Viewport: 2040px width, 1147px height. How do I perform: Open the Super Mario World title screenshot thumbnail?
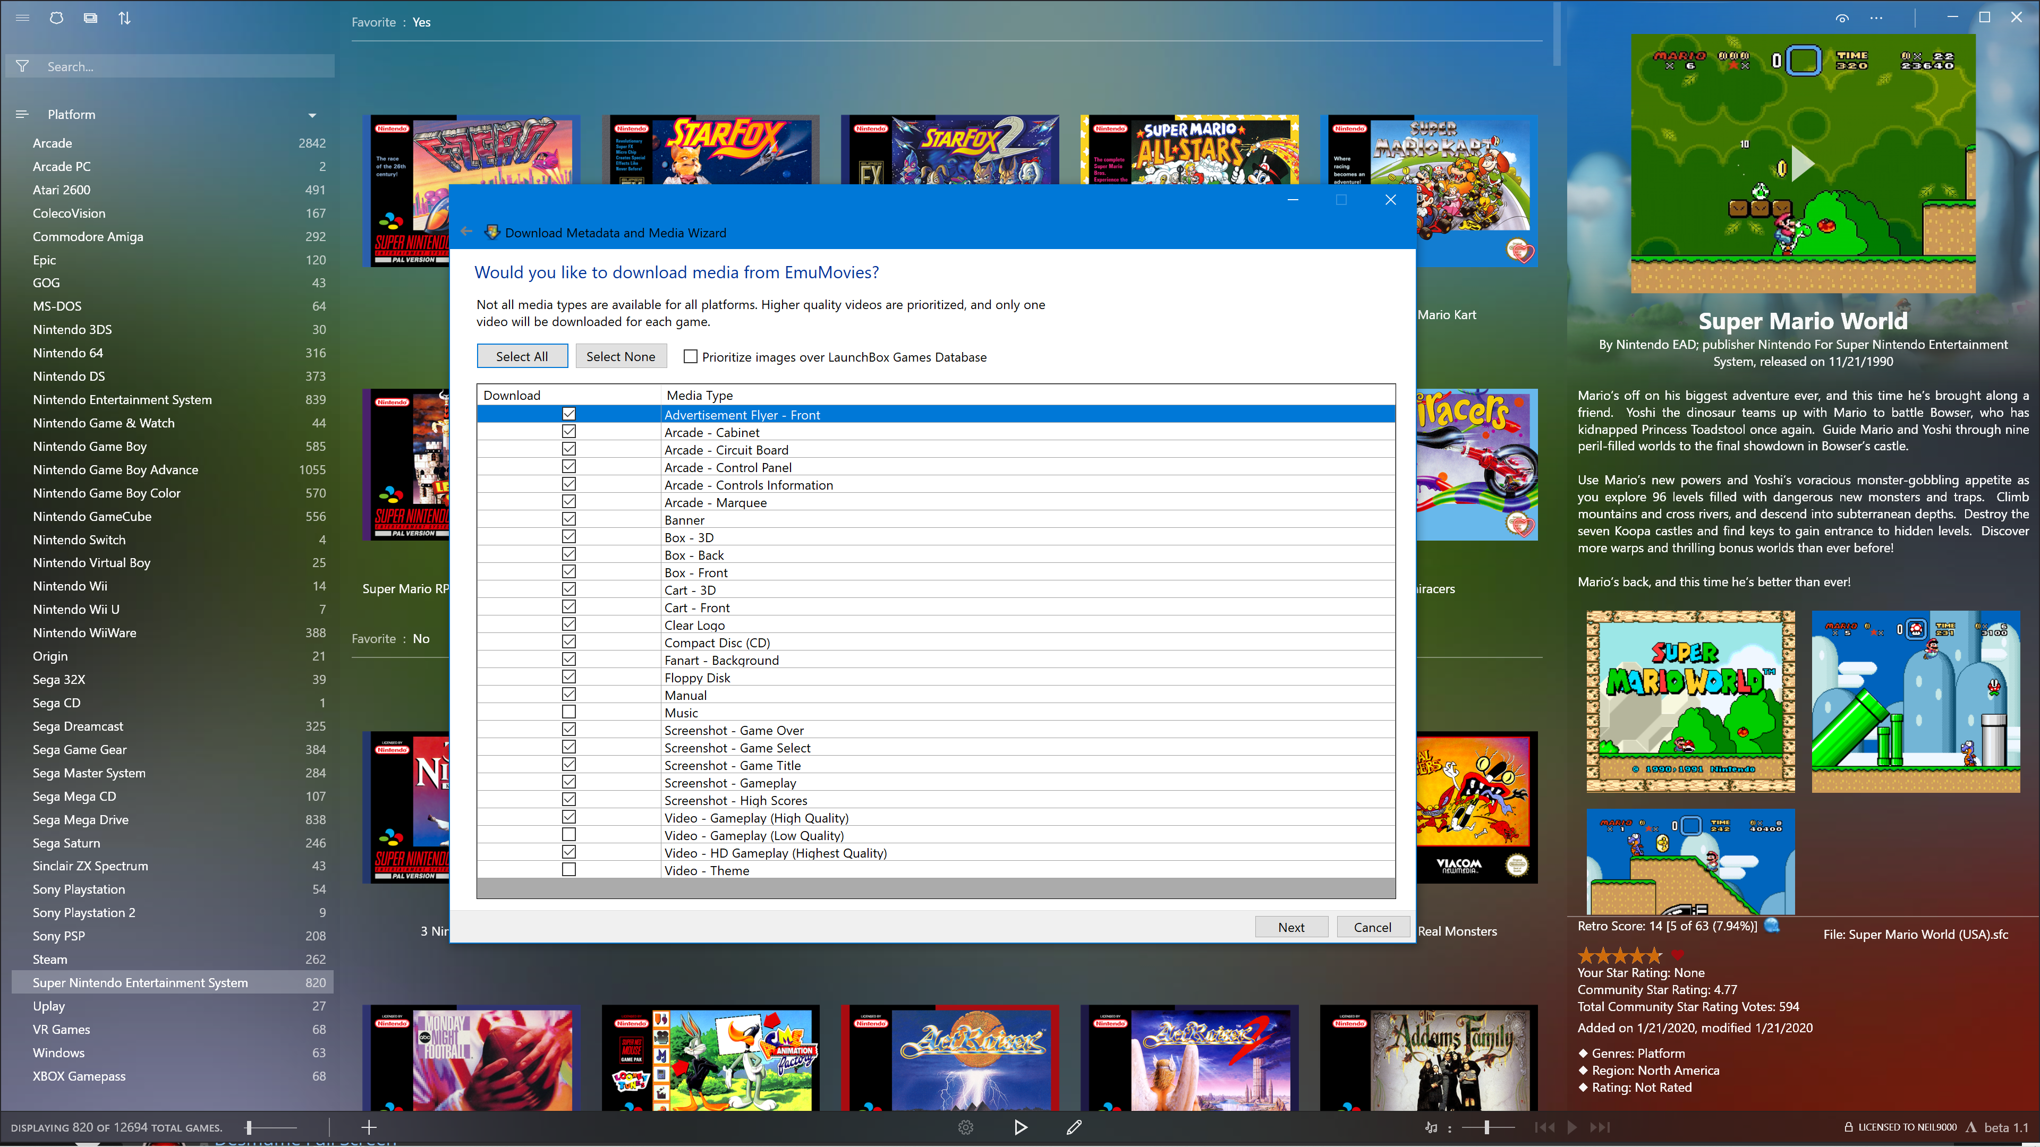pyautogui.click(x=1691, y=701)
